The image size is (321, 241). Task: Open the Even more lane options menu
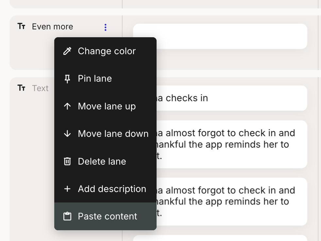(106, 27)
